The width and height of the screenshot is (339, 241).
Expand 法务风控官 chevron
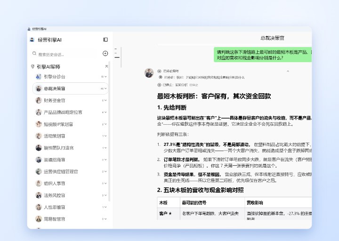(105, 195)
